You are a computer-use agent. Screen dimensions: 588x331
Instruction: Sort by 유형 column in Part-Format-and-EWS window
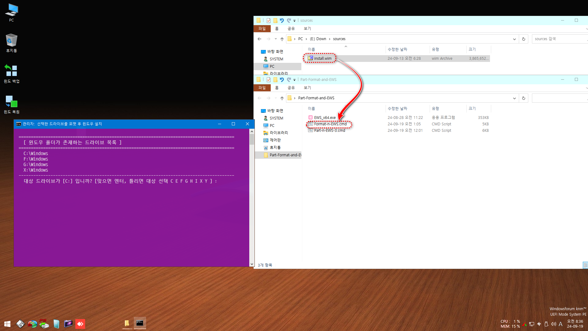[x=448, y=108]
